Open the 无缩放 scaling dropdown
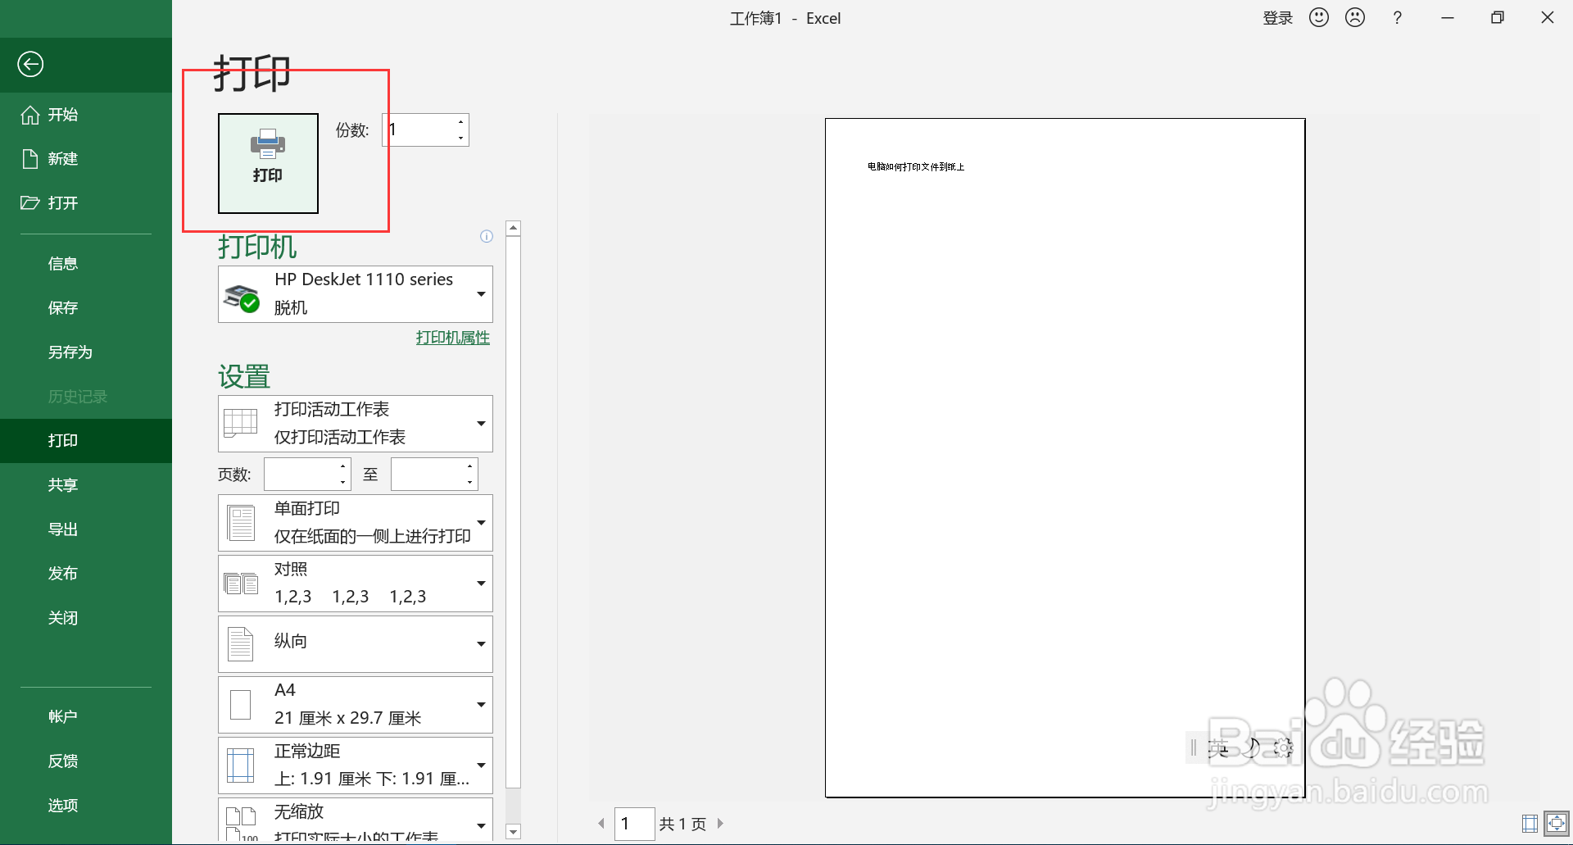Screen dimensions: 1573x845 (x=356, y=820)
